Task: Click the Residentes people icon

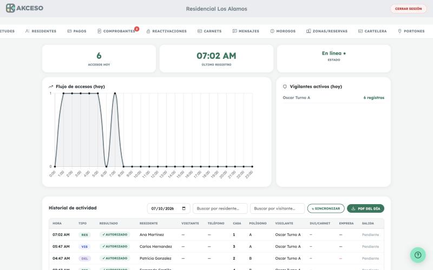Action: (28, 31)
